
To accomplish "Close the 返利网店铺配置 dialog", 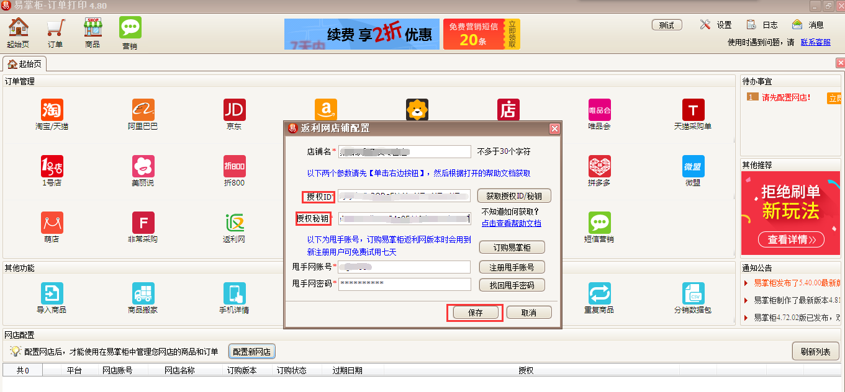I will click(x=554, y=128).
